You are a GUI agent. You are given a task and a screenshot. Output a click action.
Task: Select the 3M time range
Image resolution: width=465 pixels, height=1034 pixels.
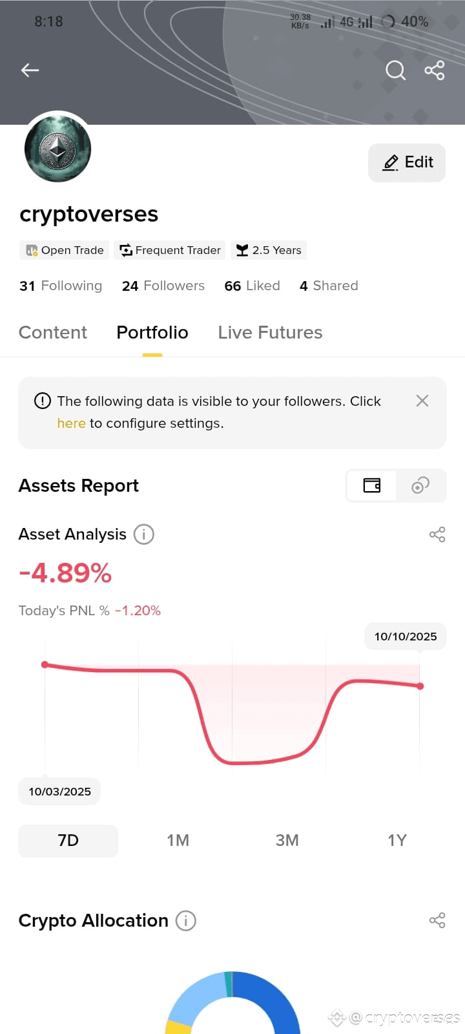(x=287, y=840)
